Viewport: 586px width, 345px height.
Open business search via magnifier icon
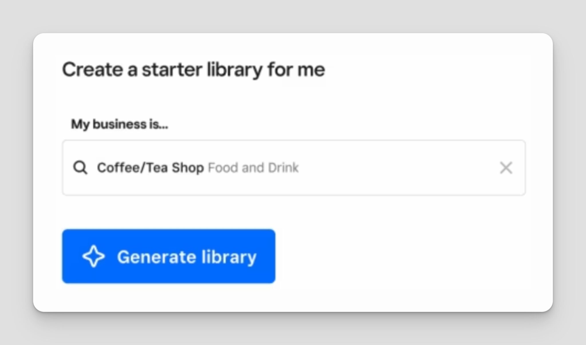pos(80,168)
